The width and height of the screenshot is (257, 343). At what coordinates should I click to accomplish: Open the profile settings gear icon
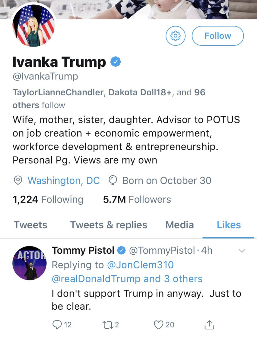[175, 36]
